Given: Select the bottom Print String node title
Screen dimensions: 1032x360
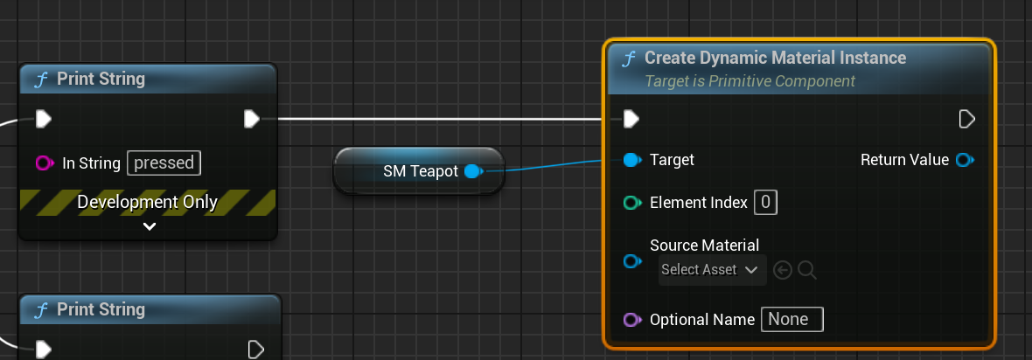Looking at the screenshot, I should pyautogui.click(x=101, y=310).
